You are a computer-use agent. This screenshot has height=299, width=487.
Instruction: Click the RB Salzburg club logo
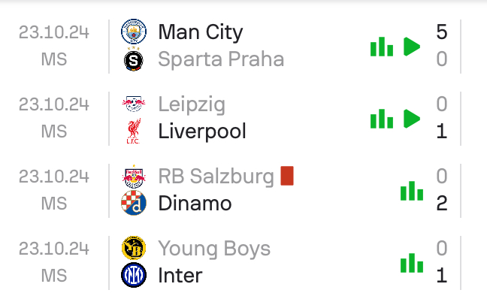[x=134, y=177]
